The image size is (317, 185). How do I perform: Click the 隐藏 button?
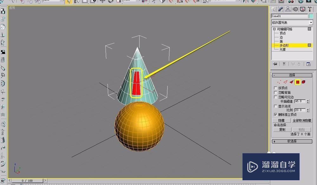point(282,120)
